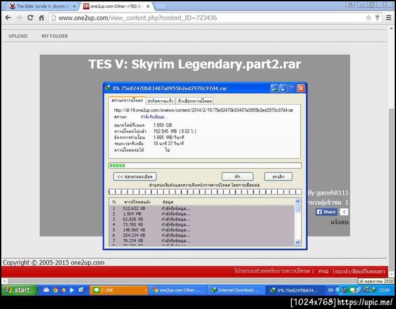Click the blue play-arrow quick launch icon
Viewport: 396px width, 309px height.
[x=72, y=290]
